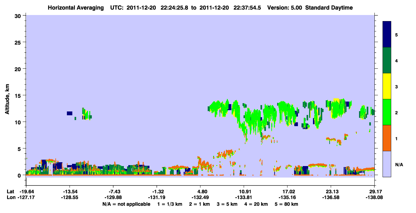Click the latitude value 17.02
The image size is (416, 213).
287,192
